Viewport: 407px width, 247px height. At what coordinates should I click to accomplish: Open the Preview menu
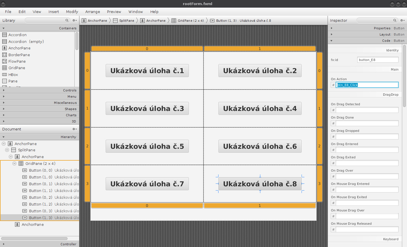114,12
